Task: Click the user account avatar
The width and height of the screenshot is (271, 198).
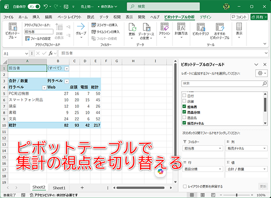Action: 226,7
